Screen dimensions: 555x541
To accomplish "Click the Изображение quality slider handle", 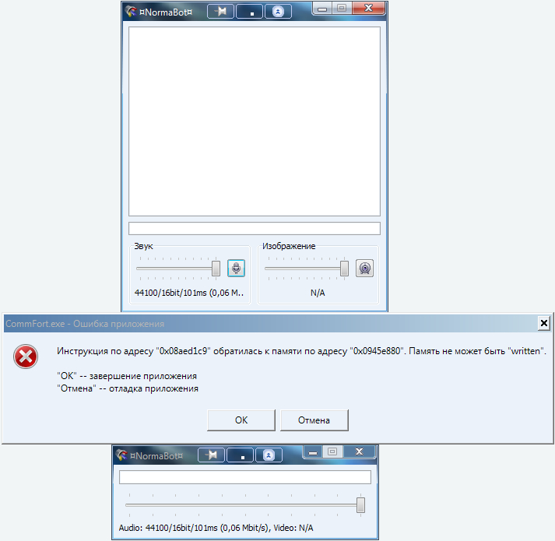I will (x=344, y=269).
